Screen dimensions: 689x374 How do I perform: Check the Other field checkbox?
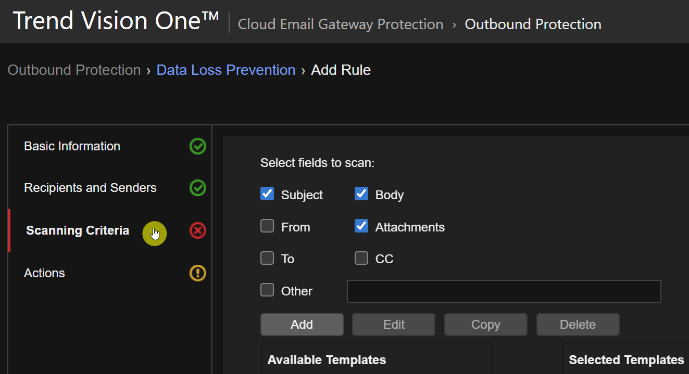[x=267, y=290]
